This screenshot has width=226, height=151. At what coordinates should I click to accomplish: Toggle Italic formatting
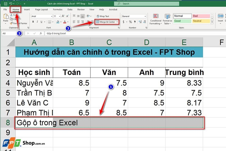[x=37, y=22]
